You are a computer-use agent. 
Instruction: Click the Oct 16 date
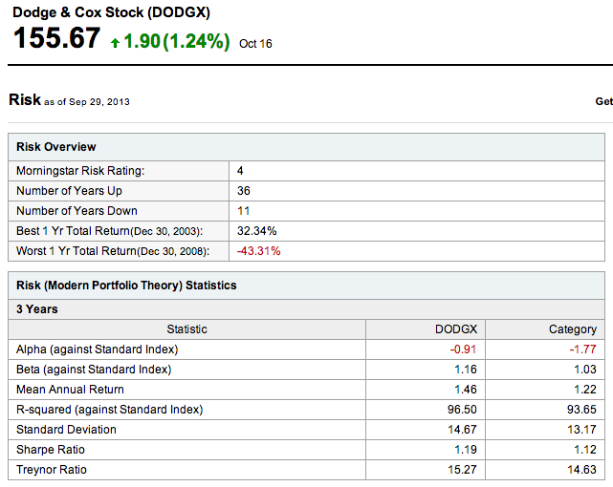[255, 44]
